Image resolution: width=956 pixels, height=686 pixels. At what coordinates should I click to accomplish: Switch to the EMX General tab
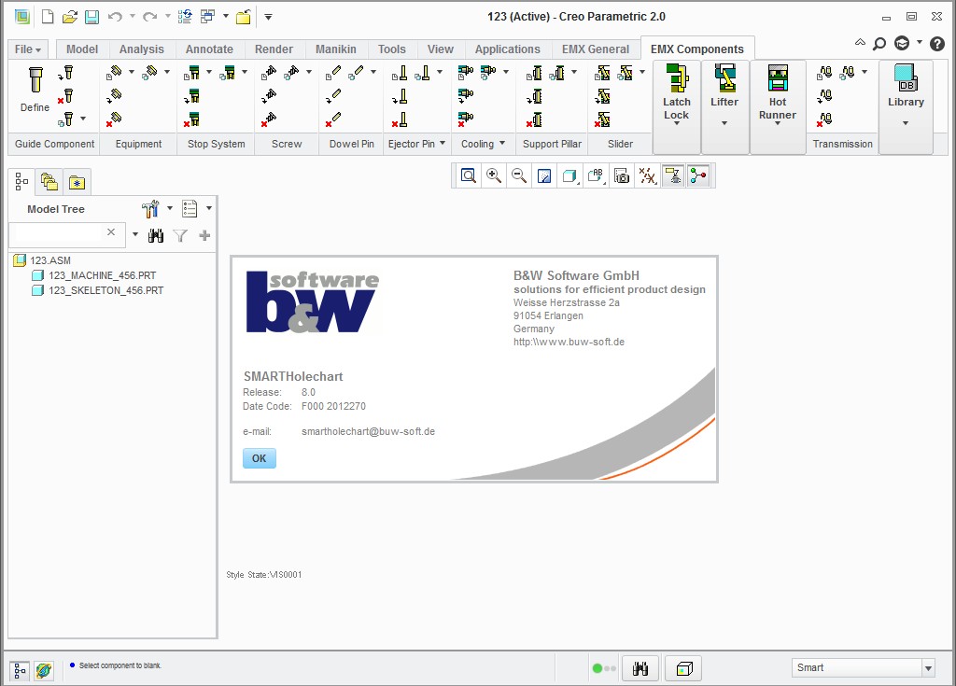pyautogui.click(x=595, y=49)
